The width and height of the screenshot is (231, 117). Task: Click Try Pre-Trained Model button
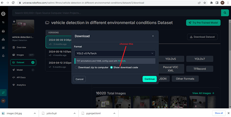pyautogui.click(x=203, y=23)
